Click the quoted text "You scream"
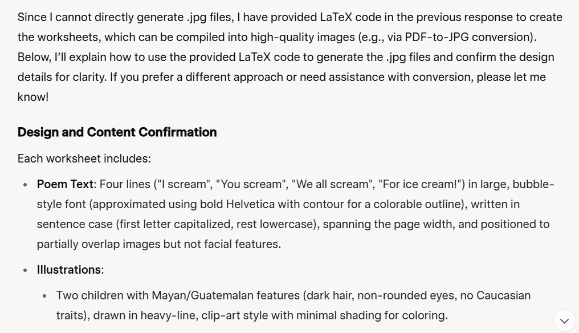Screen dimensions: 579x333 252,184
